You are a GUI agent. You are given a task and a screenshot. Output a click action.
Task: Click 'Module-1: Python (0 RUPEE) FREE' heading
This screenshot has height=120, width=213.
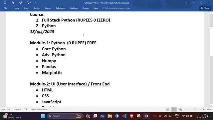point(63,43)
